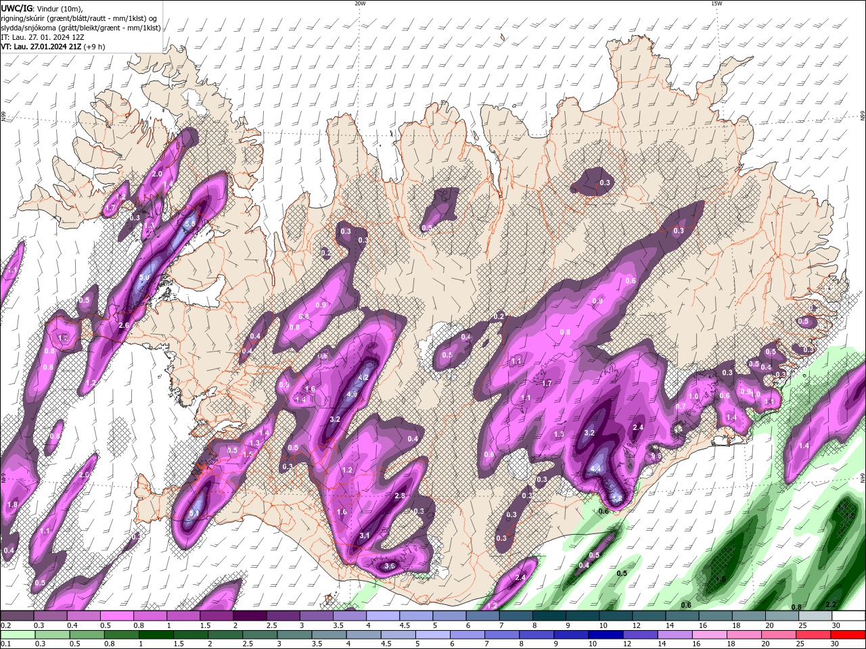Click the 'UWC/IG: Vindur (10m)' title line

pyautogui.click(x=43, y=8)
